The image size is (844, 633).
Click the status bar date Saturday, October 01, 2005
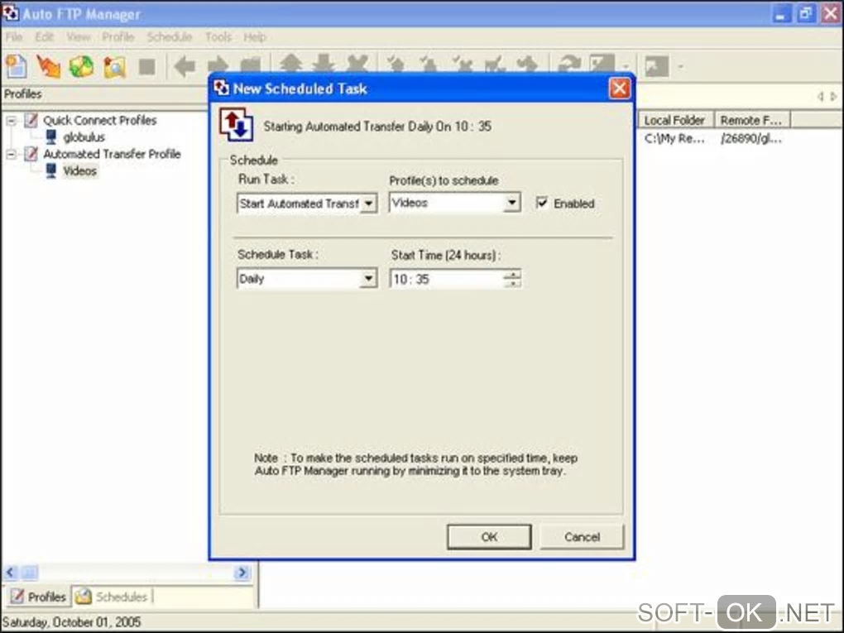[72, 622]
